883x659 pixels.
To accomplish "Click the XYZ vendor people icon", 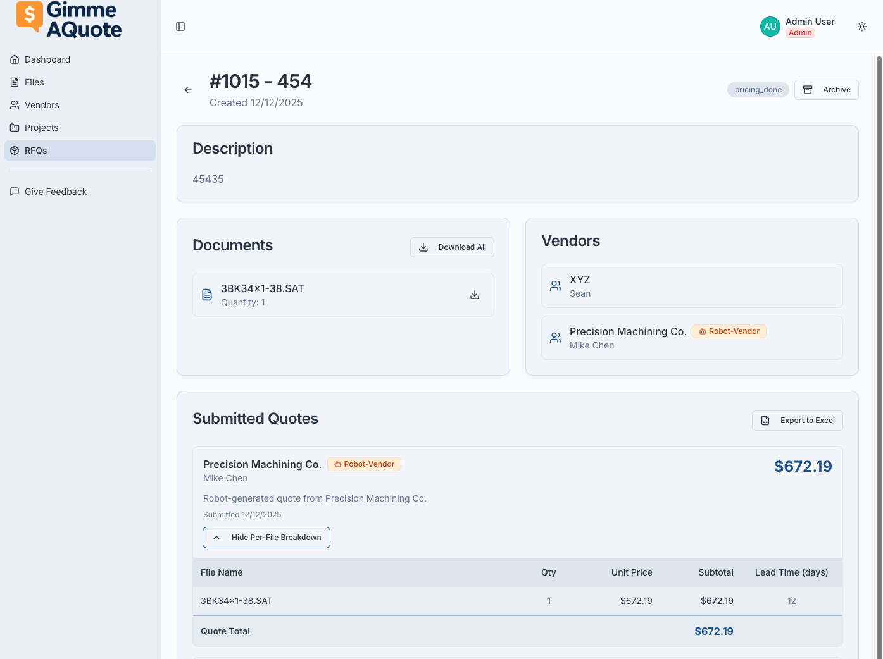I will tap(556, 286).
